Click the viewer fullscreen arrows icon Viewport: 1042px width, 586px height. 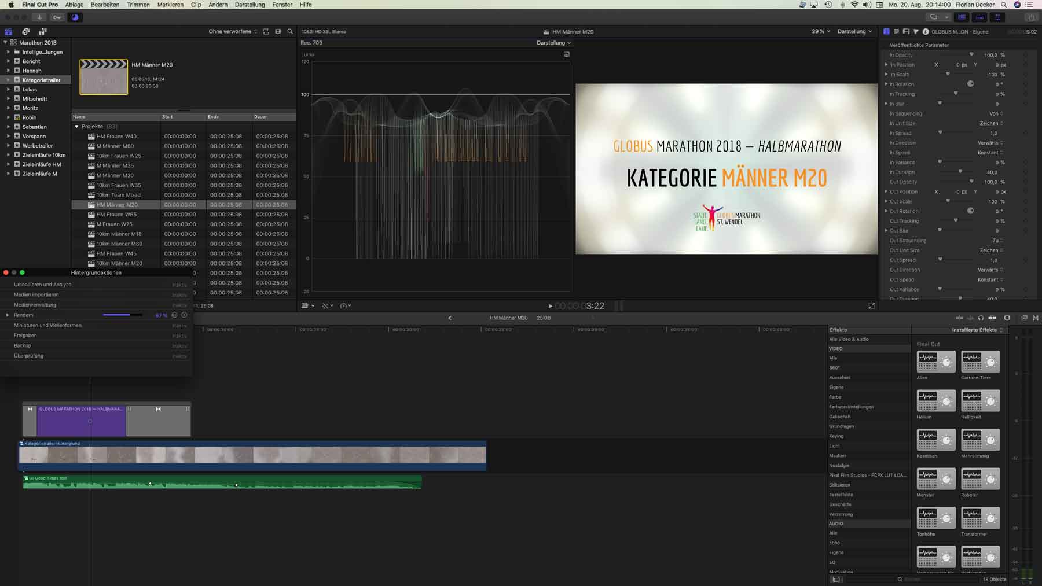pyautogui.click(x=871, y=306)
